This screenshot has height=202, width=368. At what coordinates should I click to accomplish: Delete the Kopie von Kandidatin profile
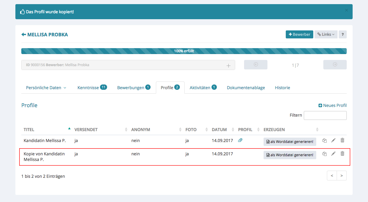tap(342, 154)
